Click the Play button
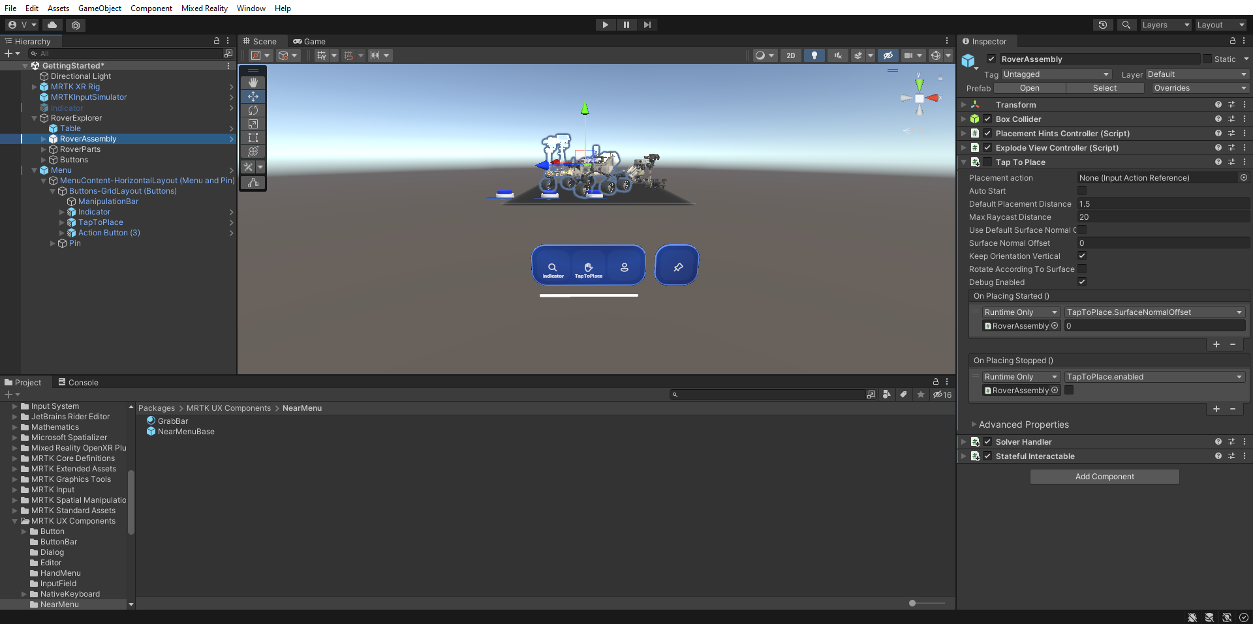1253x624 pixels. (x=605, y=25)
